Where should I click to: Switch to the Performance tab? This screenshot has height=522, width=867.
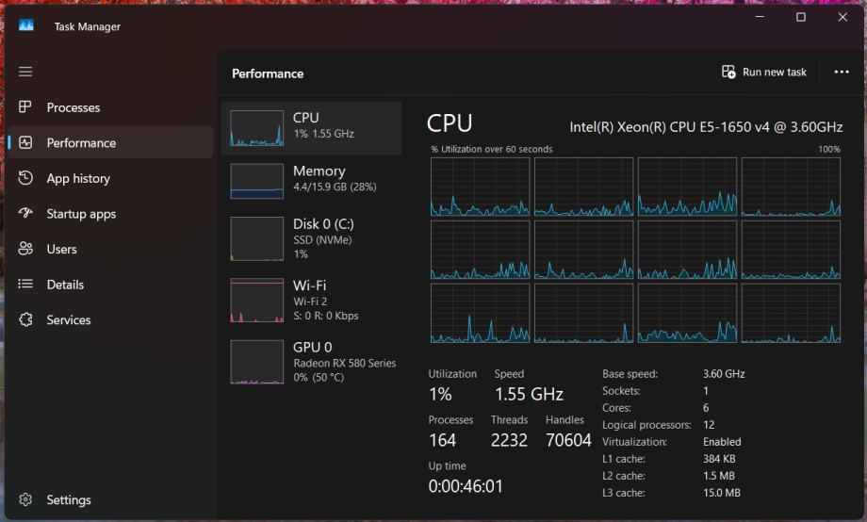[81, 143]
